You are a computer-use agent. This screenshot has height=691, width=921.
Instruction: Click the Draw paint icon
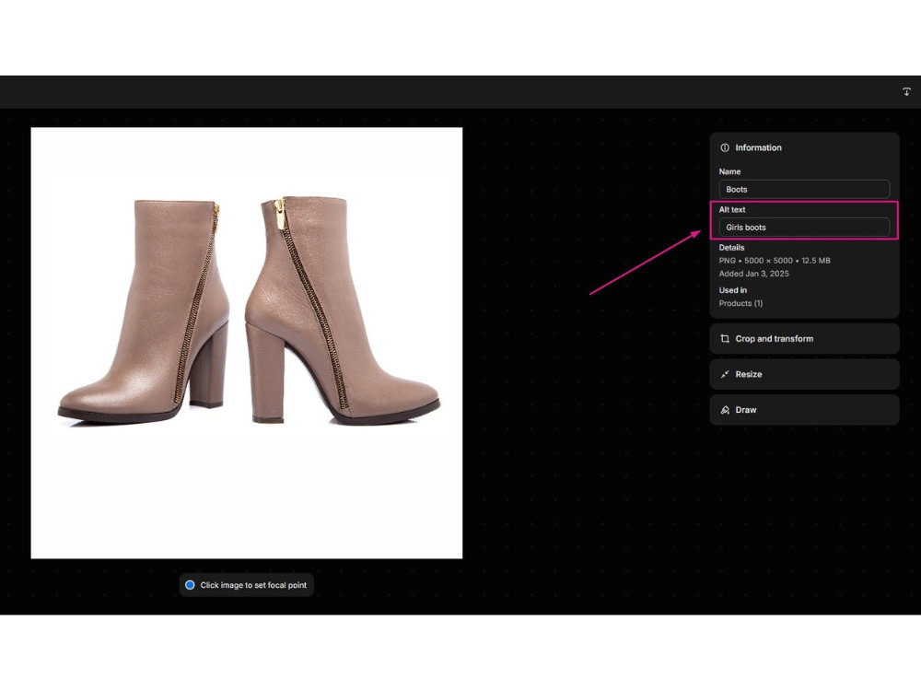point(725,410)
